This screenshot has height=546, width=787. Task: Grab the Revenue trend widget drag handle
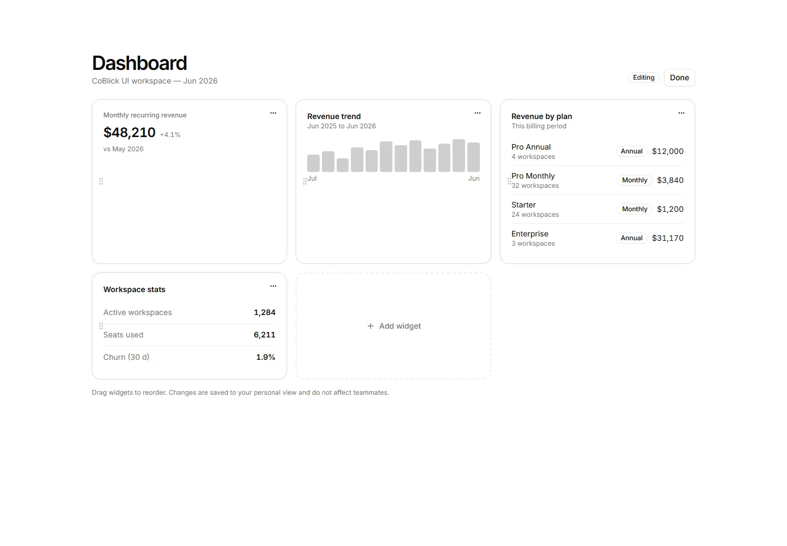click(x=305, y=181)
